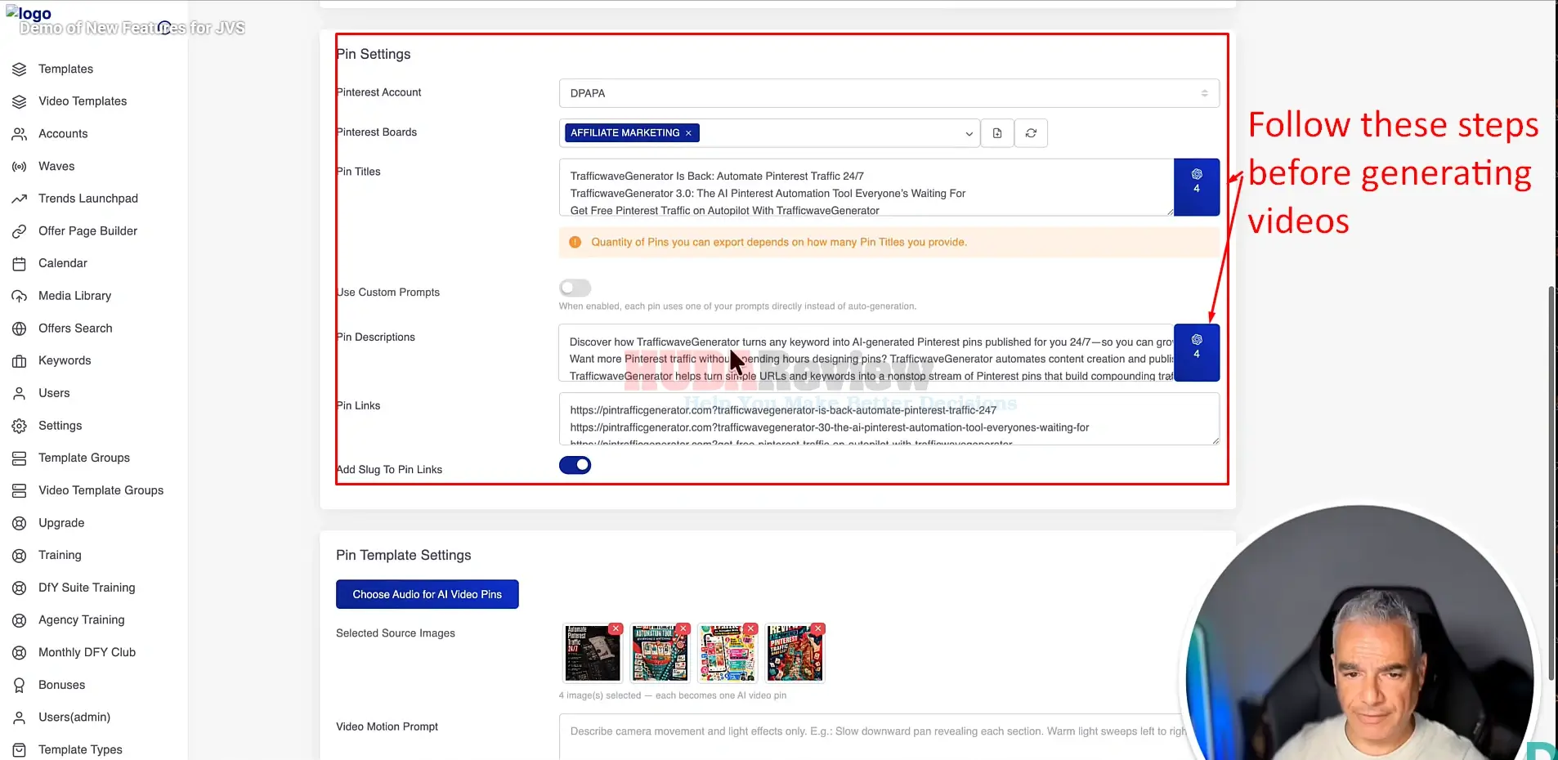Navigate to Trends Launchpad
The image size is (1558, 760).
pyautogui.click(x=88, y=199)
